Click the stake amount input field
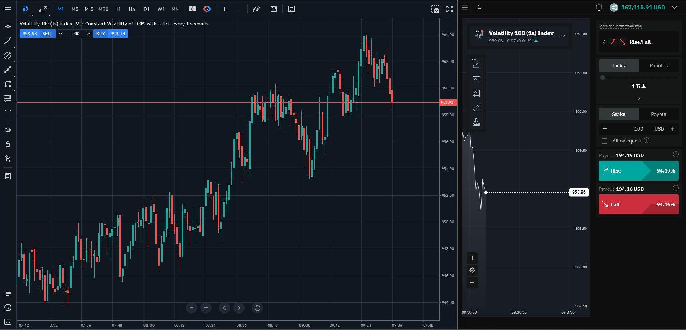This screenshot has width=686, height=330. pos(638,129)
